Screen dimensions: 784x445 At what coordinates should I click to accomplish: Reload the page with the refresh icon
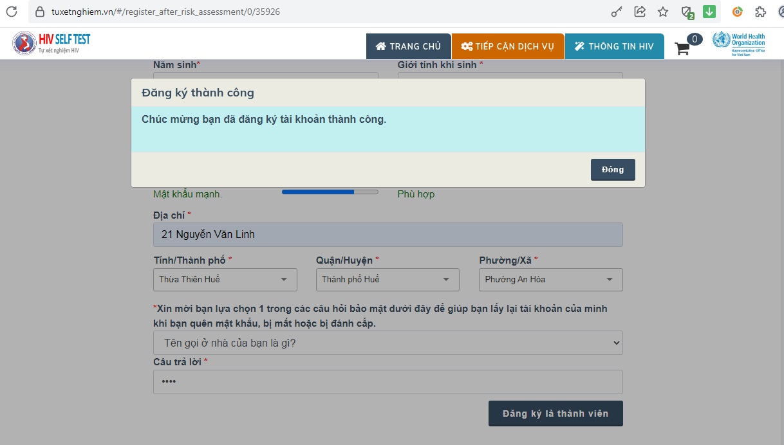pyautogui.click(x=12, y=12)
